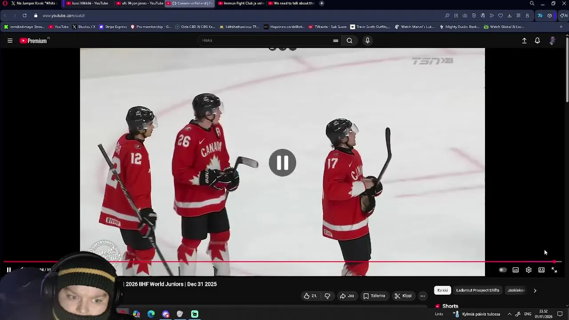
Task: Show more filter chips with right chevron
Action: 535,290
